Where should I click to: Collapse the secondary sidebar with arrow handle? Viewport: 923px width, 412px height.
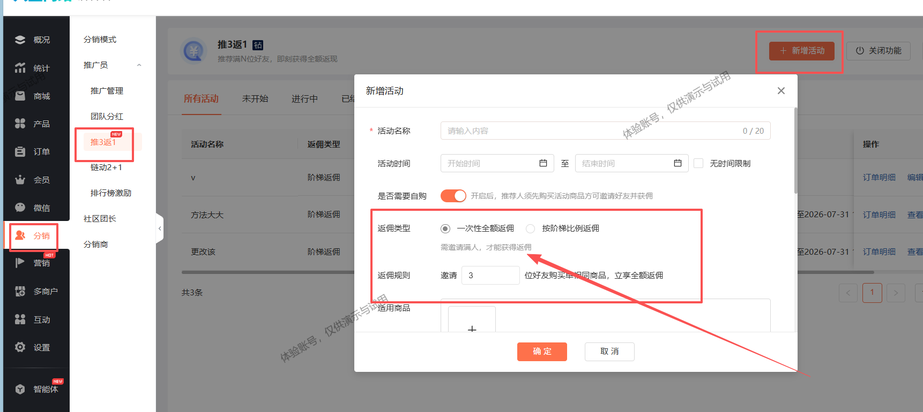tap(159, 228)
